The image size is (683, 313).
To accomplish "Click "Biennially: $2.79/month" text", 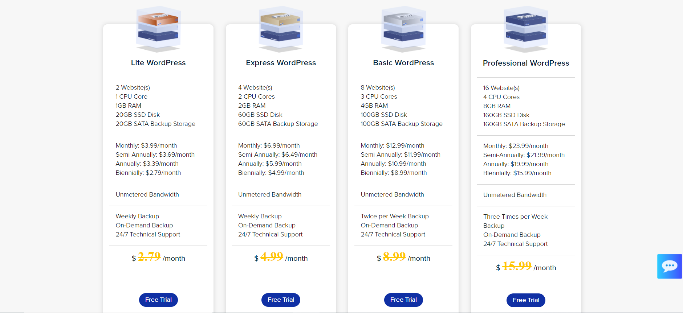I will tap(148, 173).
